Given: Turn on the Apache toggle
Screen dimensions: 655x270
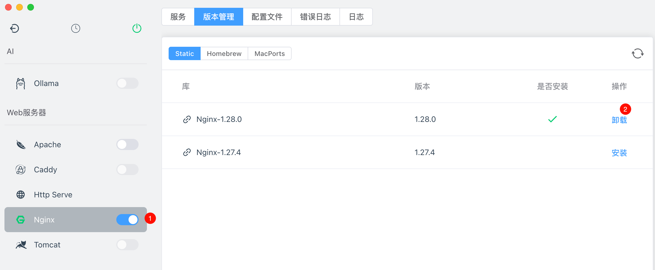Looking at the screenshot, I should 127,144.
